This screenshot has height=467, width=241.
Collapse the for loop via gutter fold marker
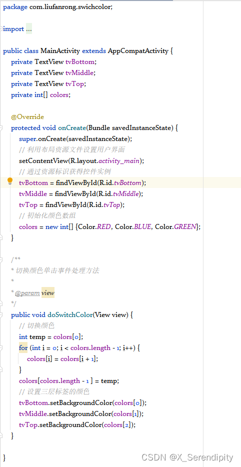pos(1,348)
